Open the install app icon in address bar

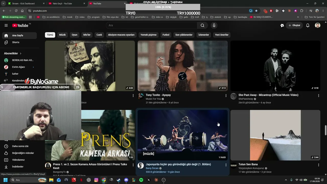point(251,11)
